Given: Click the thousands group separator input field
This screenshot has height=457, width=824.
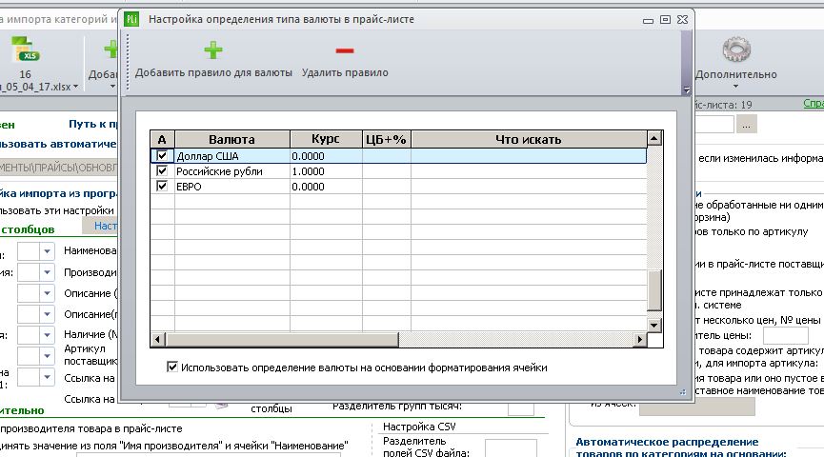Looking at the screenshot, I should point(521,408).
